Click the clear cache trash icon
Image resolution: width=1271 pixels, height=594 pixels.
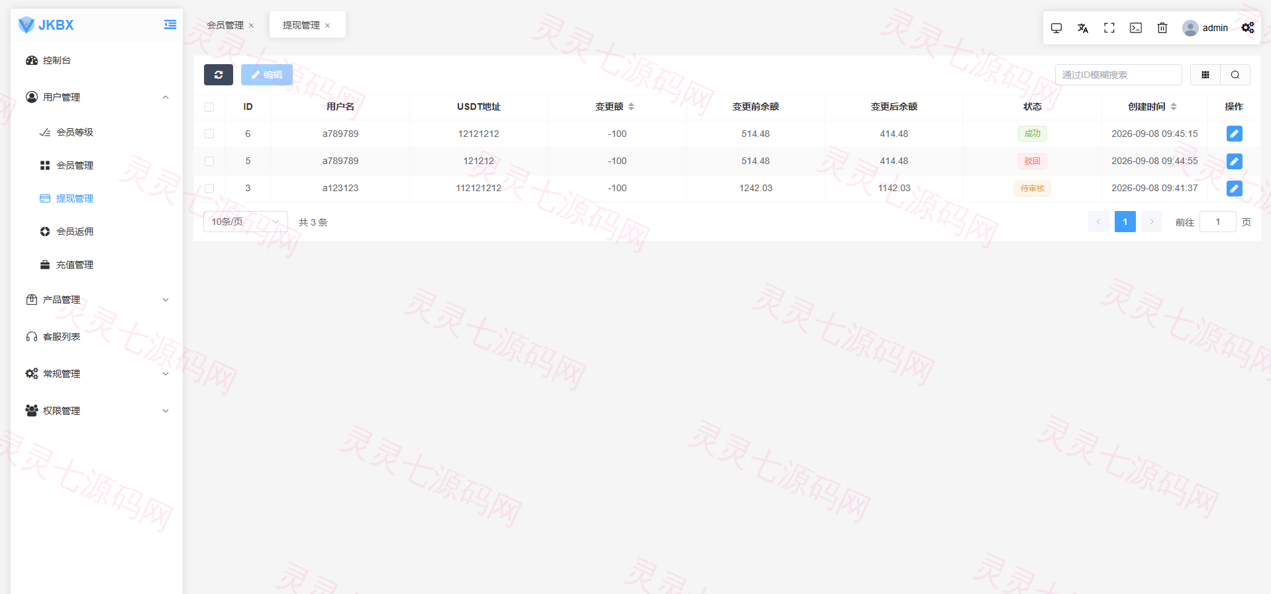coord(1162,28)
